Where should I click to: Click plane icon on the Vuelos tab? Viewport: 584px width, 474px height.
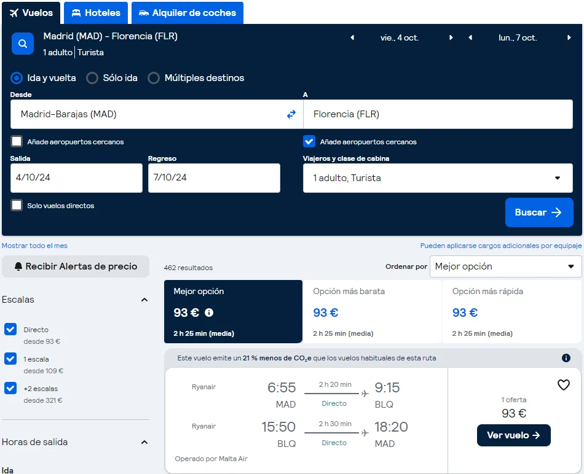[14, 13]
